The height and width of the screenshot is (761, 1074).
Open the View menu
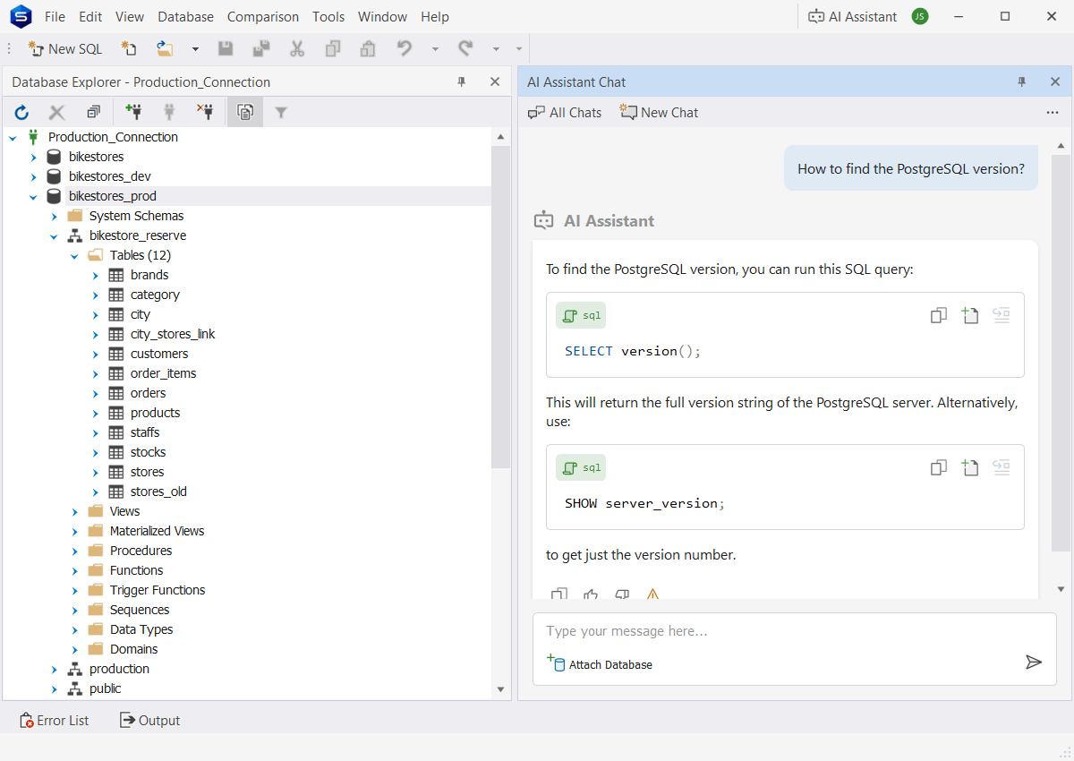pyautogui.click(x=130, y=17)
